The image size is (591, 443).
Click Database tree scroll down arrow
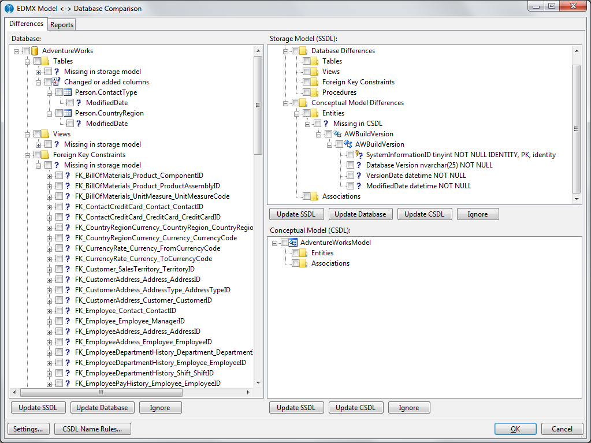pos(258,383)
